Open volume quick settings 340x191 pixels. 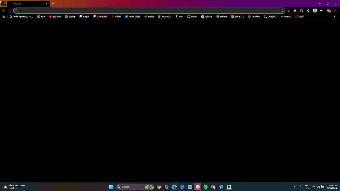(x=318, y=187)
